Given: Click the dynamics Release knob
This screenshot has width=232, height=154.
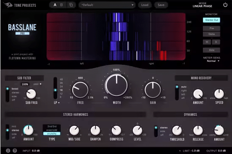Looking at the screenshot, I should (198, 130).
